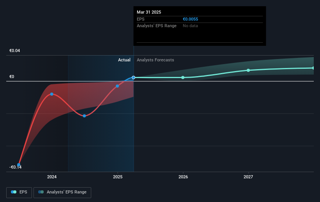
Task: Select the mid-2024 EPS low point
Action: coord(84,116)
